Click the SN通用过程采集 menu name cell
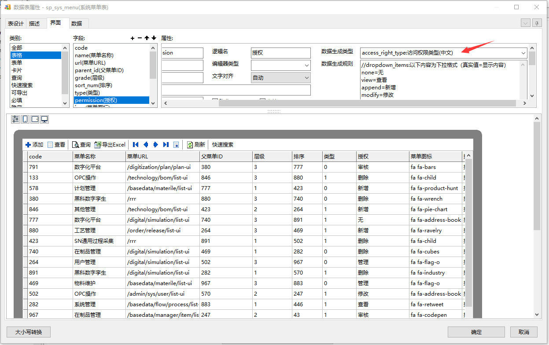 [x=99, y=241]
